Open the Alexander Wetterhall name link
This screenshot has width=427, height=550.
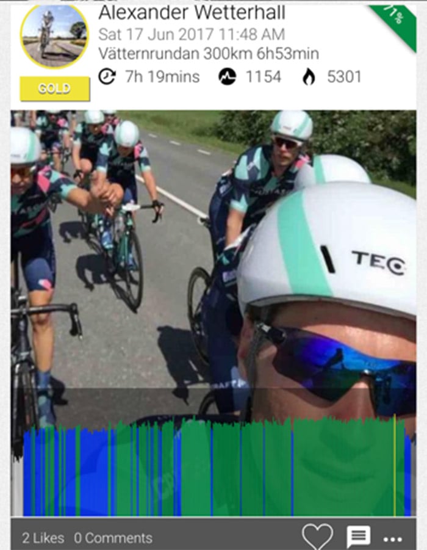(x=192, y=13)
